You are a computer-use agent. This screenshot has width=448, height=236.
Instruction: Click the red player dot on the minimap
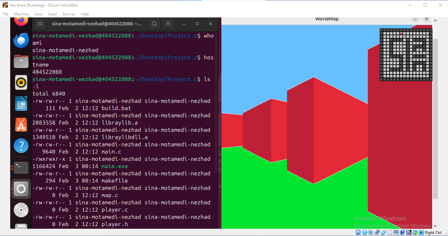click(401, 33)
